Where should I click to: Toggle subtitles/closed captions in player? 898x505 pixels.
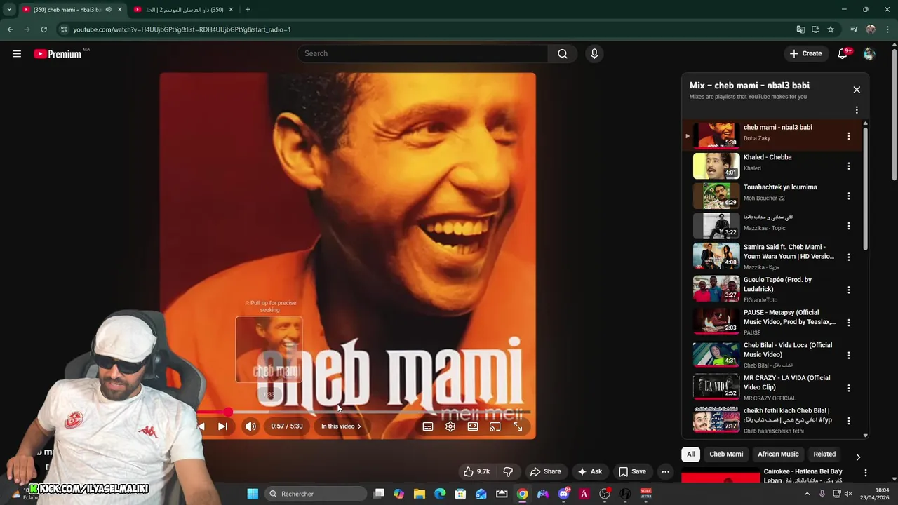pyautogui.click(x=428, y=426)
